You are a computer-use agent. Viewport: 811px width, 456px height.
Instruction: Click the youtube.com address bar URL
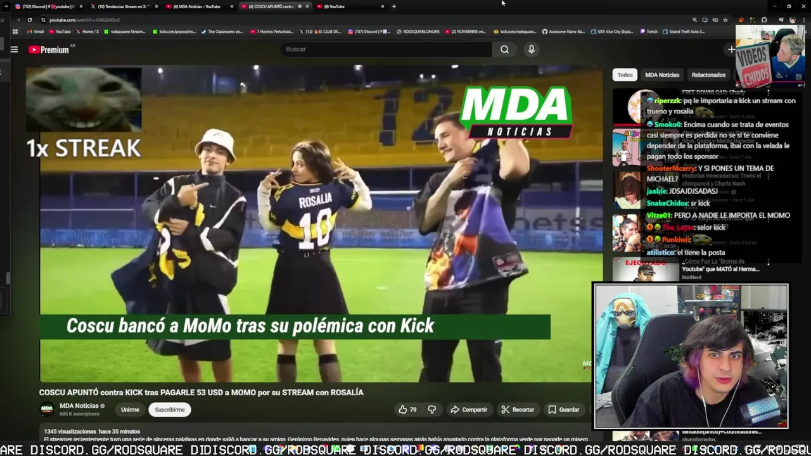pyautogui.click(x=84, y=20)
